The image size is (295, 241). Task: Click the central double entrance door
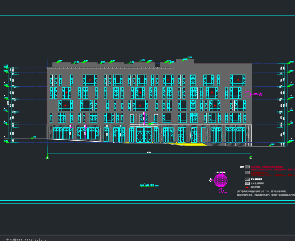(x=144, y=135)
